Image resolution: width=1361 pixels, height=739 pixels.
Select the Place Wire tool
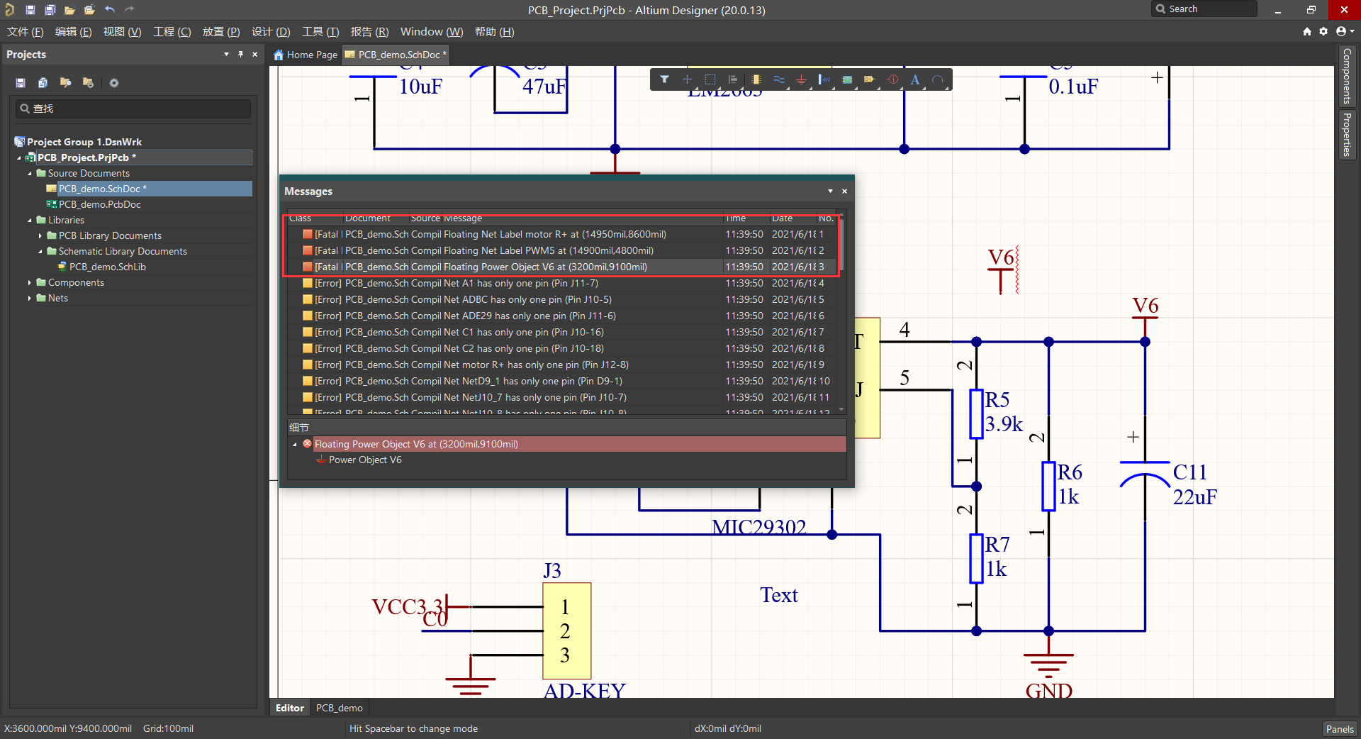tap(780, 79)
